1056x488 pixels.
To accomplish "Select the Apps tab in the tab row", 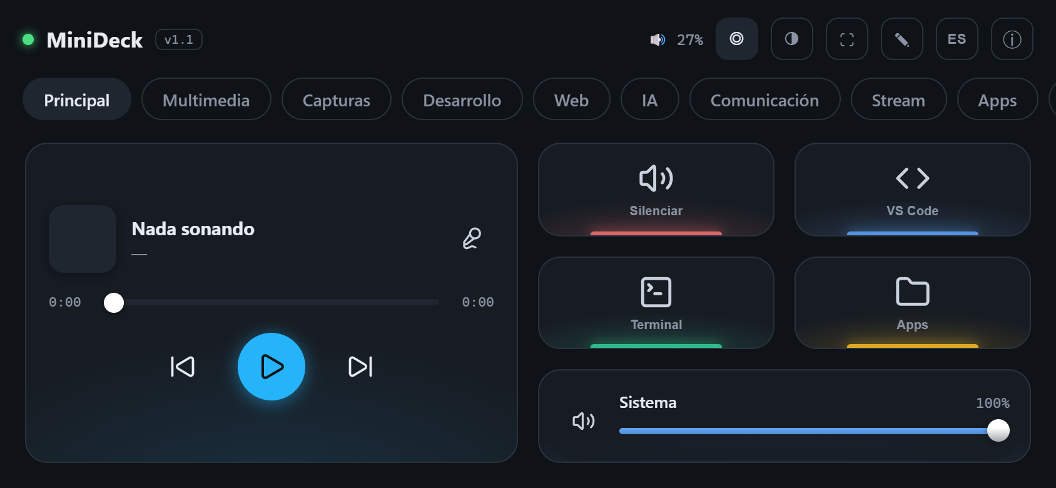I will (x=998, y=99).
